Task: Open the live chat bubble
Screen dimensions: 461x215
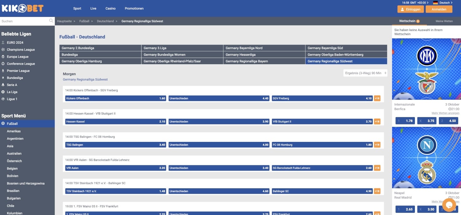Action: coord(449,205)
